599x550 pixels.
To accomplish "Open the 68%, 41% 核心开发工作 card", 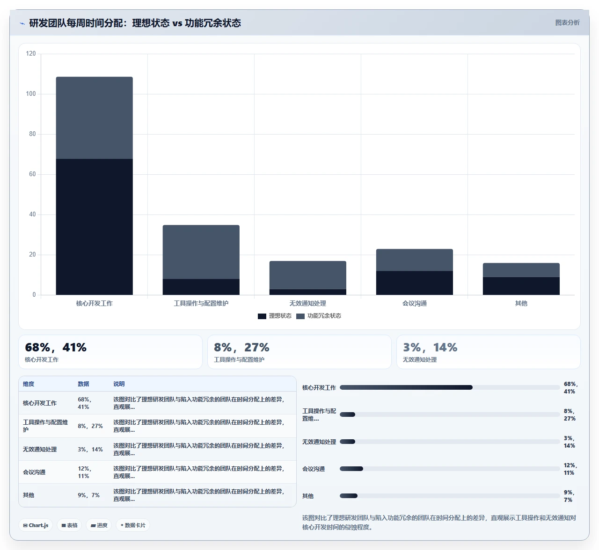I will [110, 352].
